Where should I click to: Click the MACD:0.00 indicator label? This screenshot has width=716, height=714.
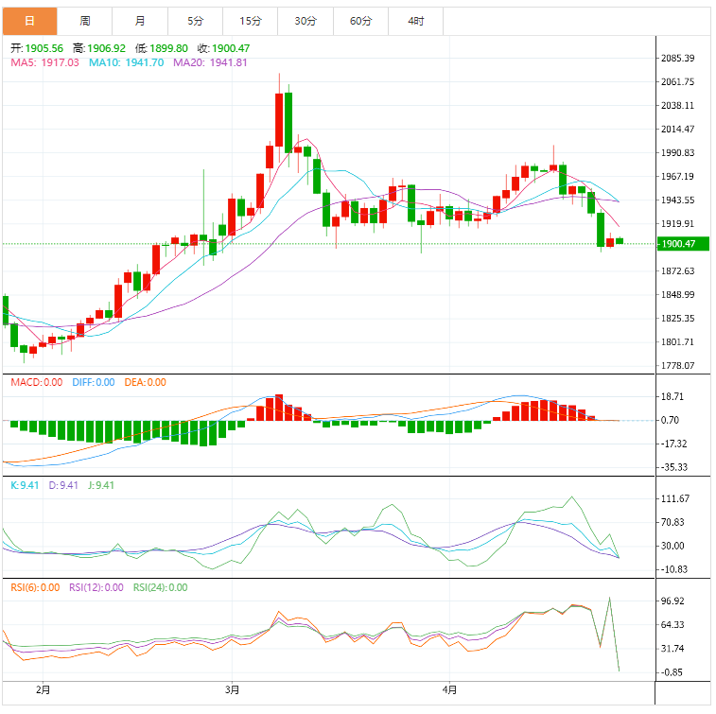37,383
